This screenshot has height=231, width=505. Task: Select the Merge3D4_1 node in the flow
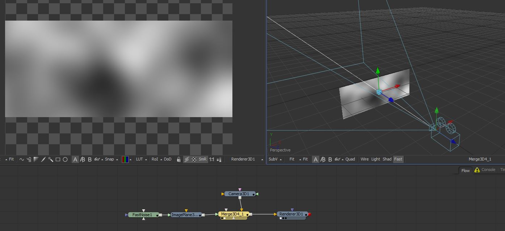(x=233, y=214)
